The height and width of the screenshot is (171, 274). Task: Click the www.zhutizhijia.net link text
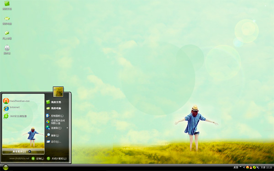click(19, 158)
